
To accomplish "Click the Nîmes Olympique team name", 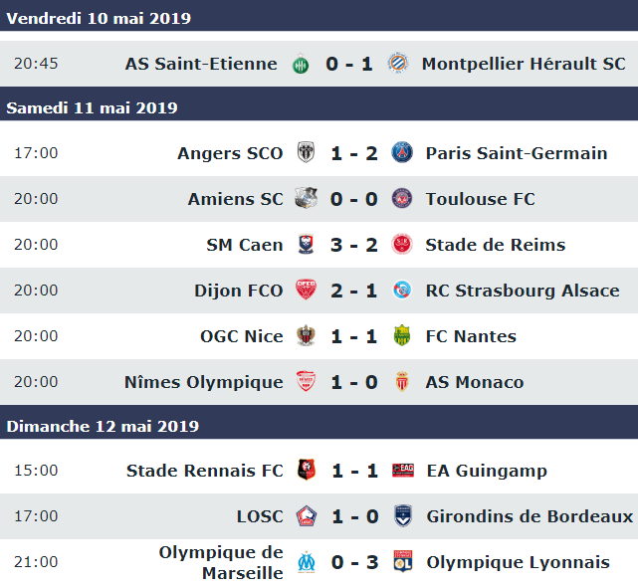I will click(x=203, y=382).
